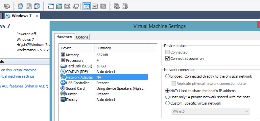The width and height of the screenshot is (260, 121).
Task: Enter full screen mode via green toolbar icon
Action: [x=59, y=6]
